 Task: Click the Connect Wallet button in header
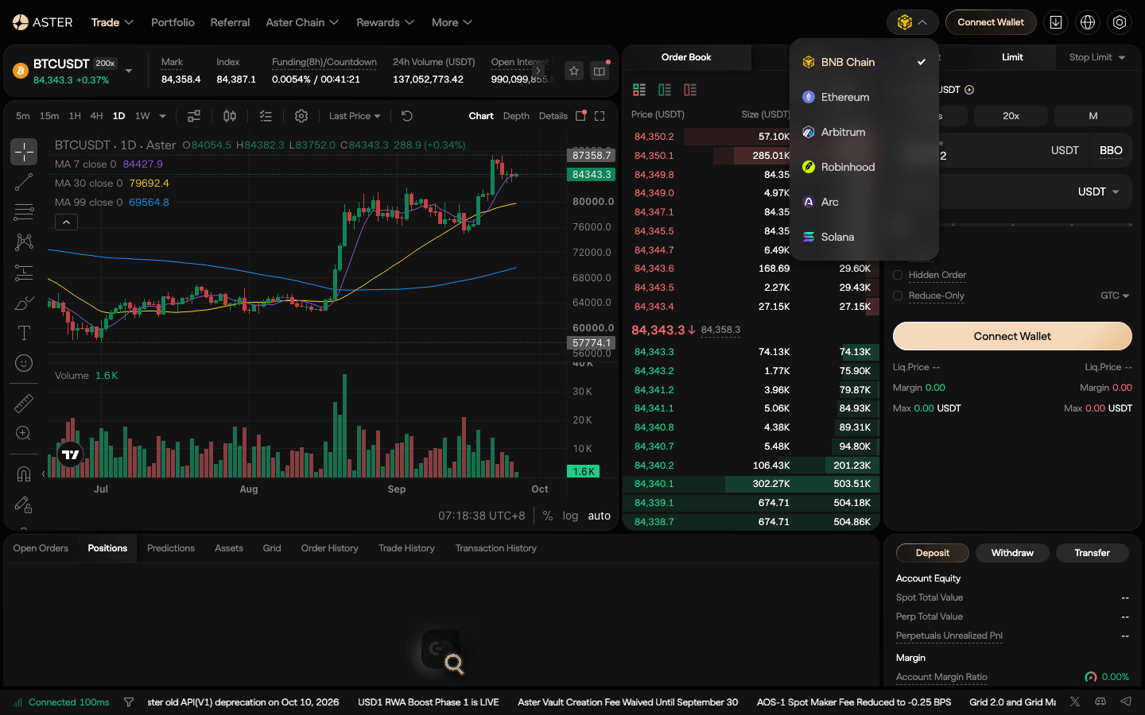(991, 22)
